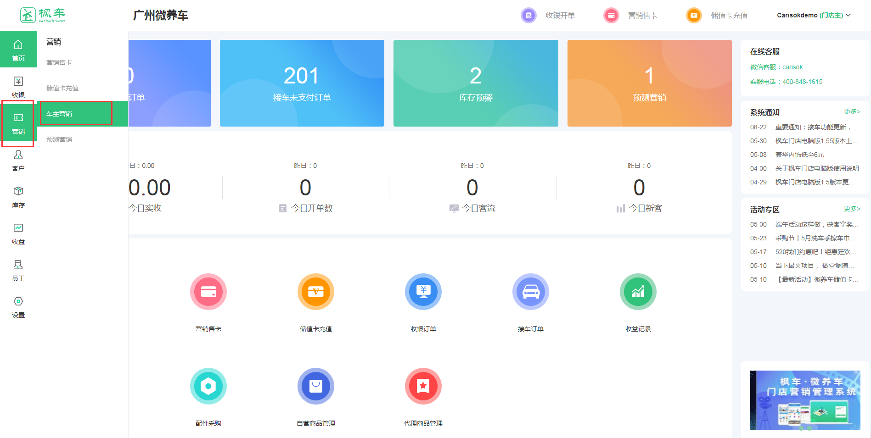The height and width of the screenshot is (438, 871).
Task: Click the 门店营销管理系统 banner image
Action: coord(805,400)
